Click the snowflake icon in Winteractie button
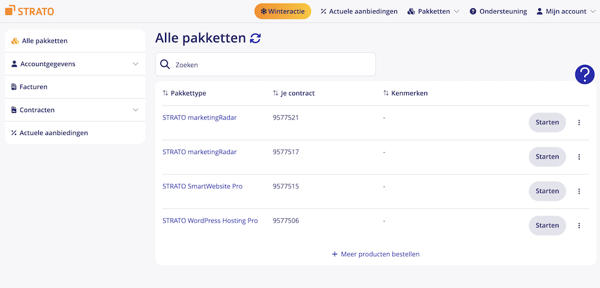600x288 pixels. [x=263, y=11]
